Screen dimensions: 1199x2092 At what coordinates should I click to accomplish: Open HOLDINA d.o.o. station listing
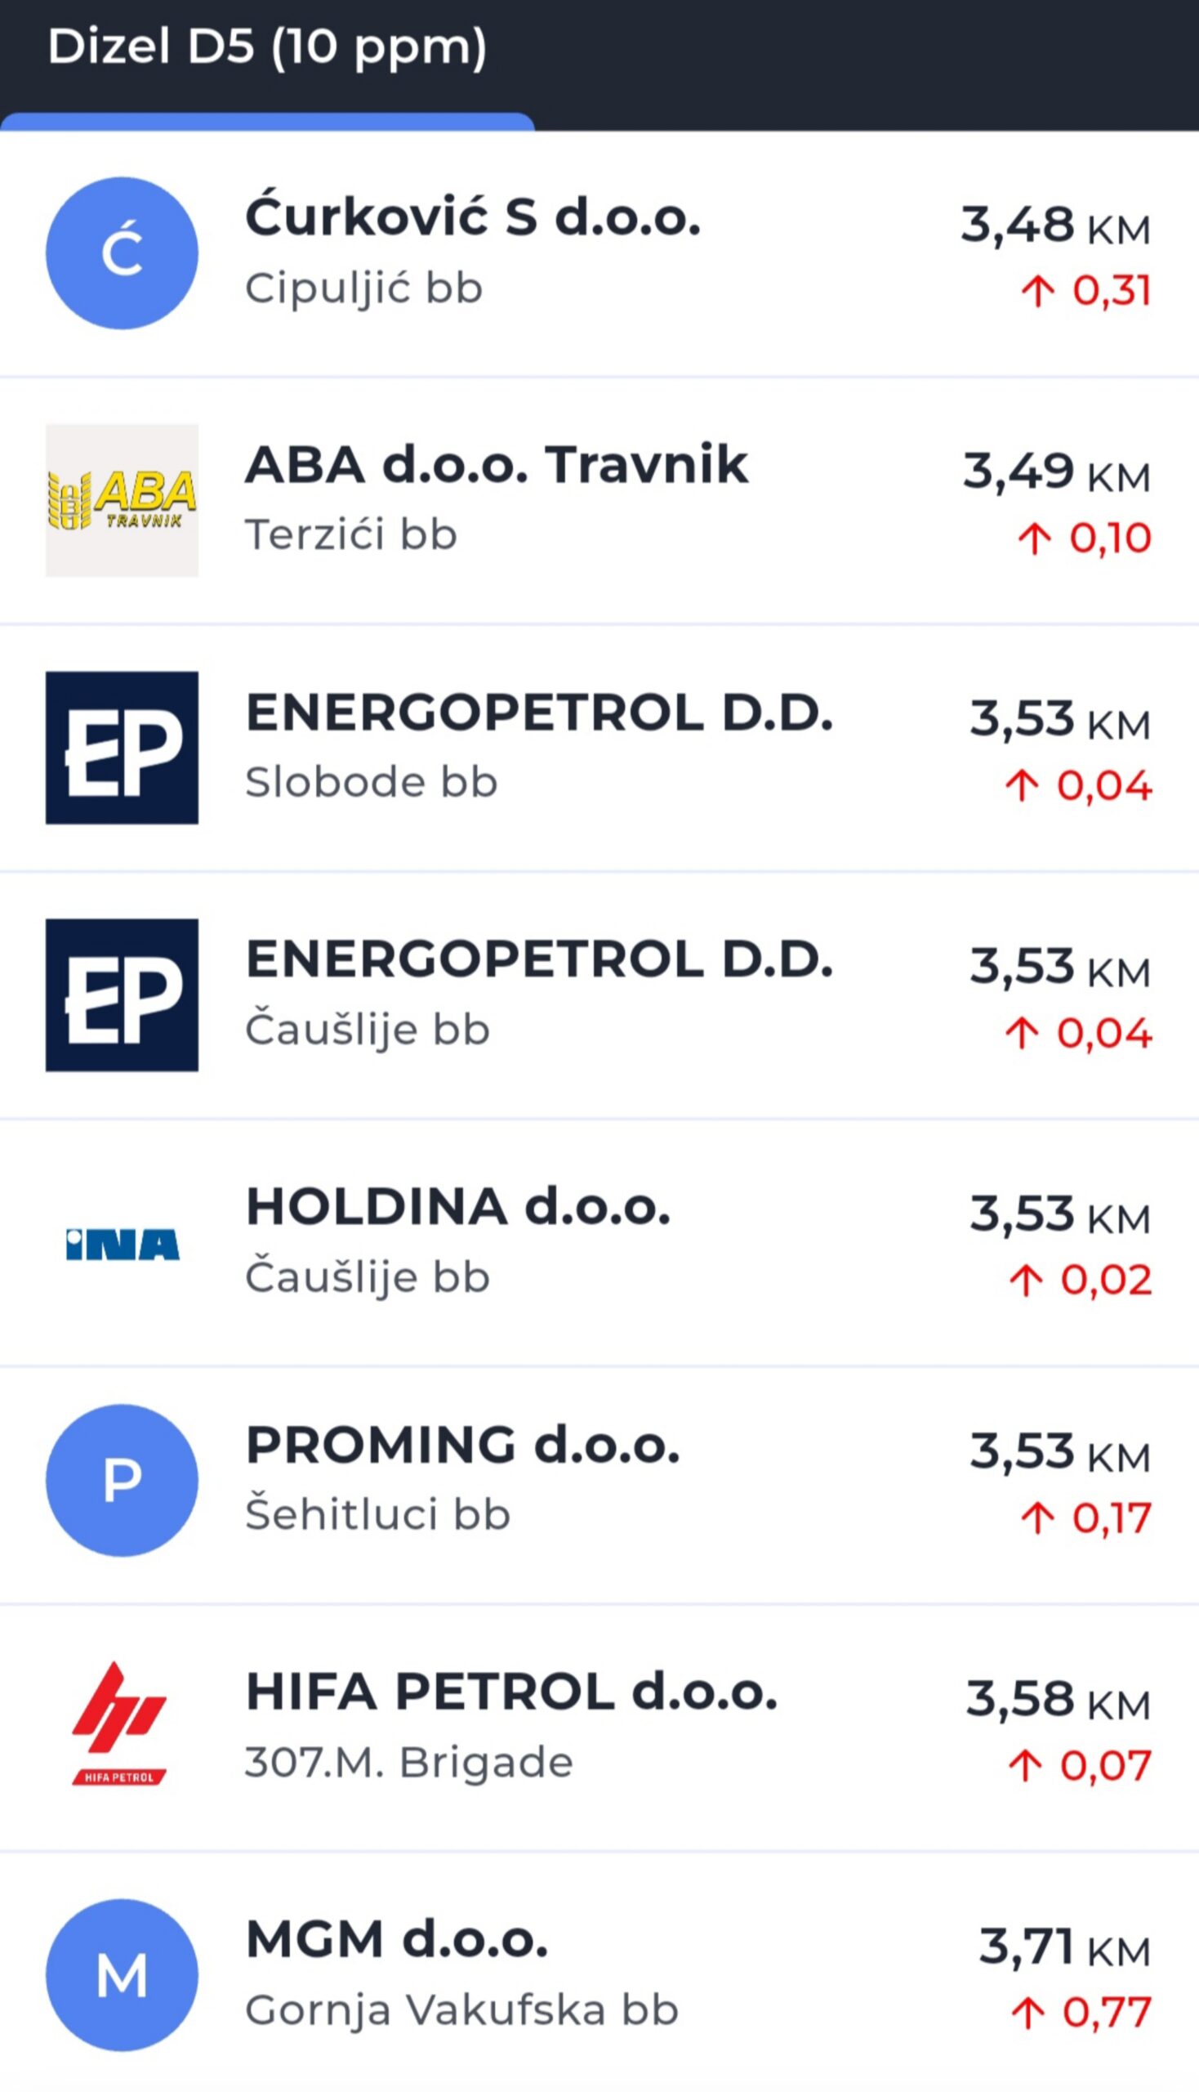458,1207
